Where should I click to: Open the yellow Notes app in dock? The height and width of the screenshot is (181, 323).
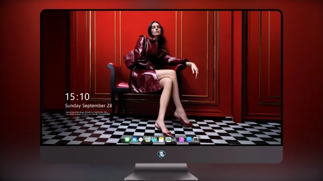click(161, 140)
